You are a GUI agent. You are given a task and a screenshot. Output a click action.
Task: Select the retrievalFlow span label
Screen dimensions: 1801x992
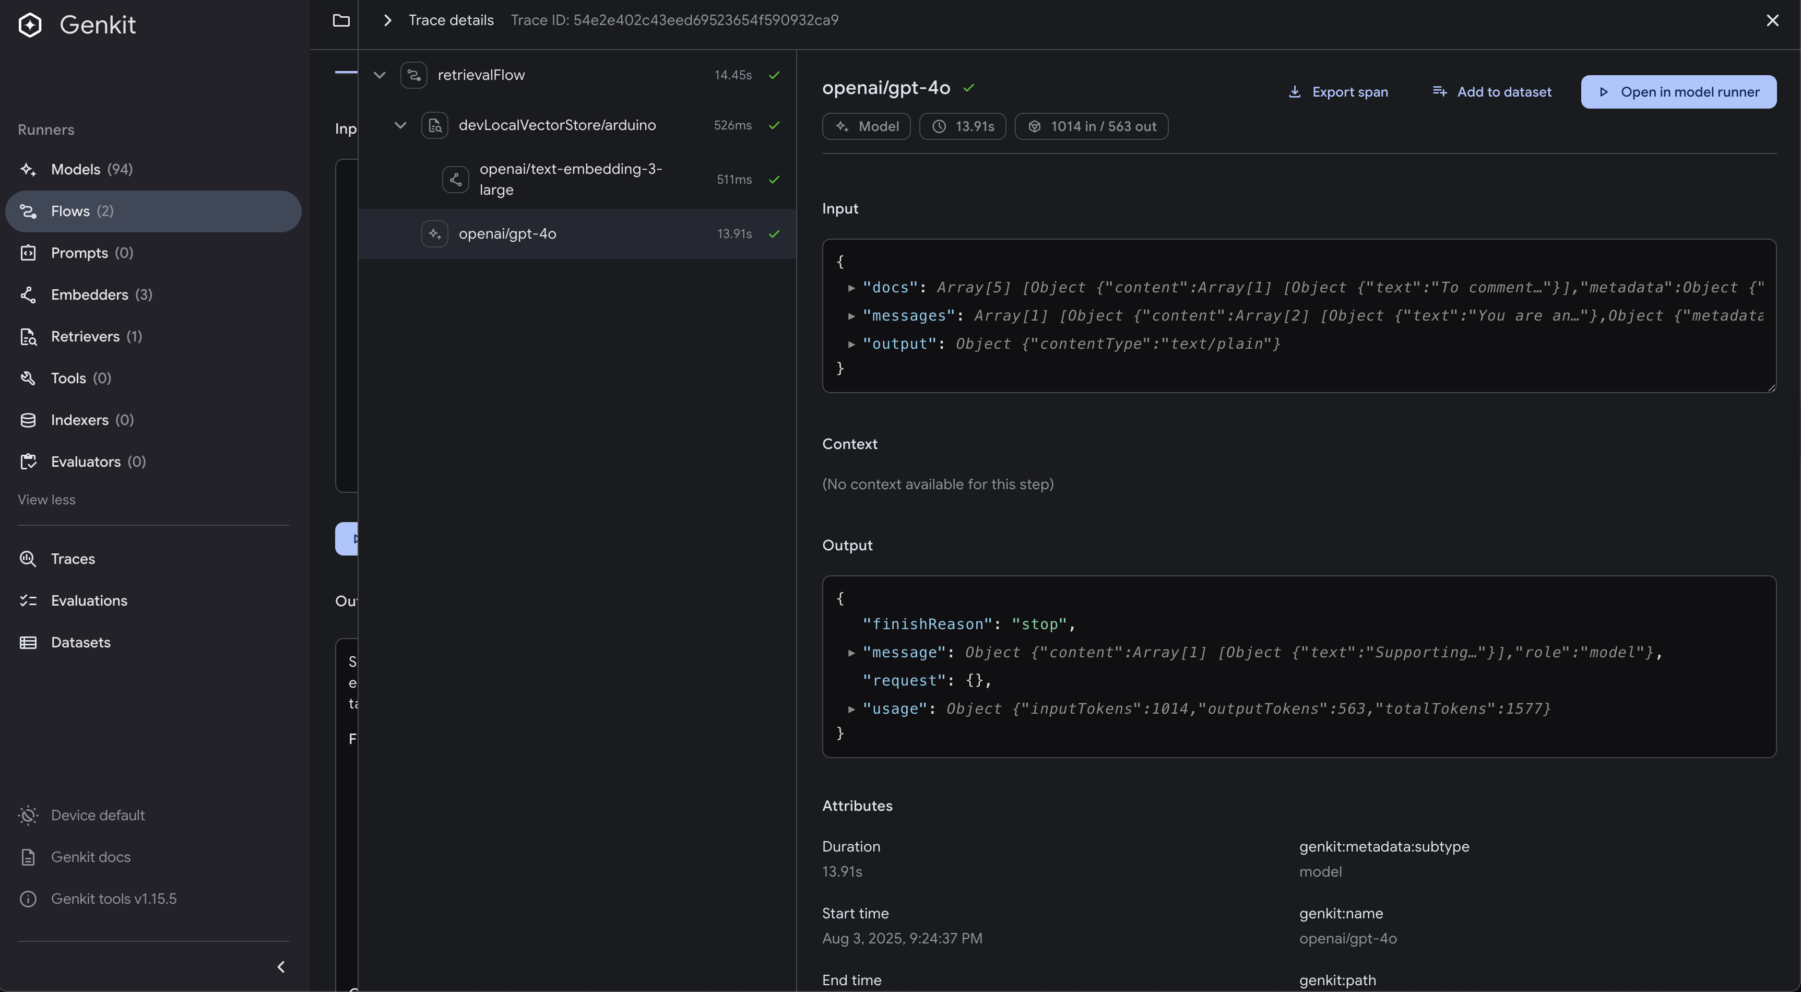tap(481, 75)
